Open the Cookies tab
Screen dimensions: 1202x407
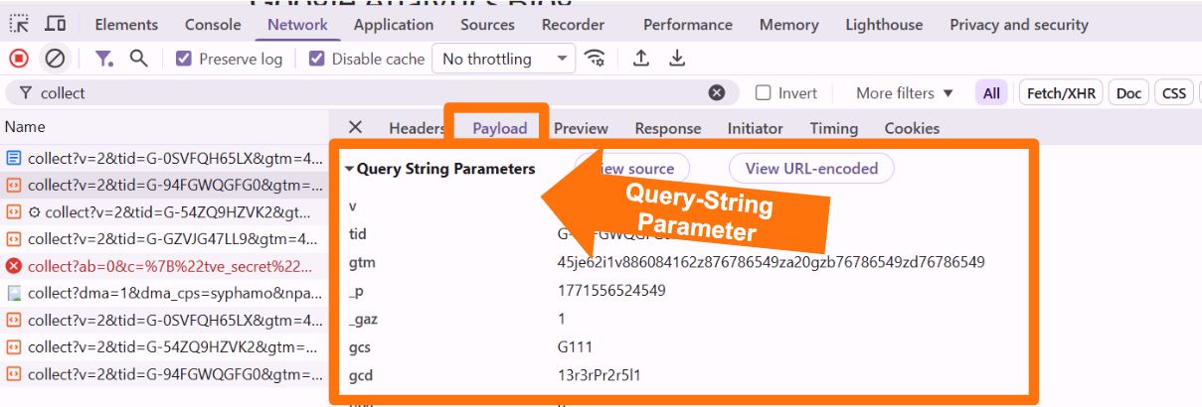click(912, 128)
